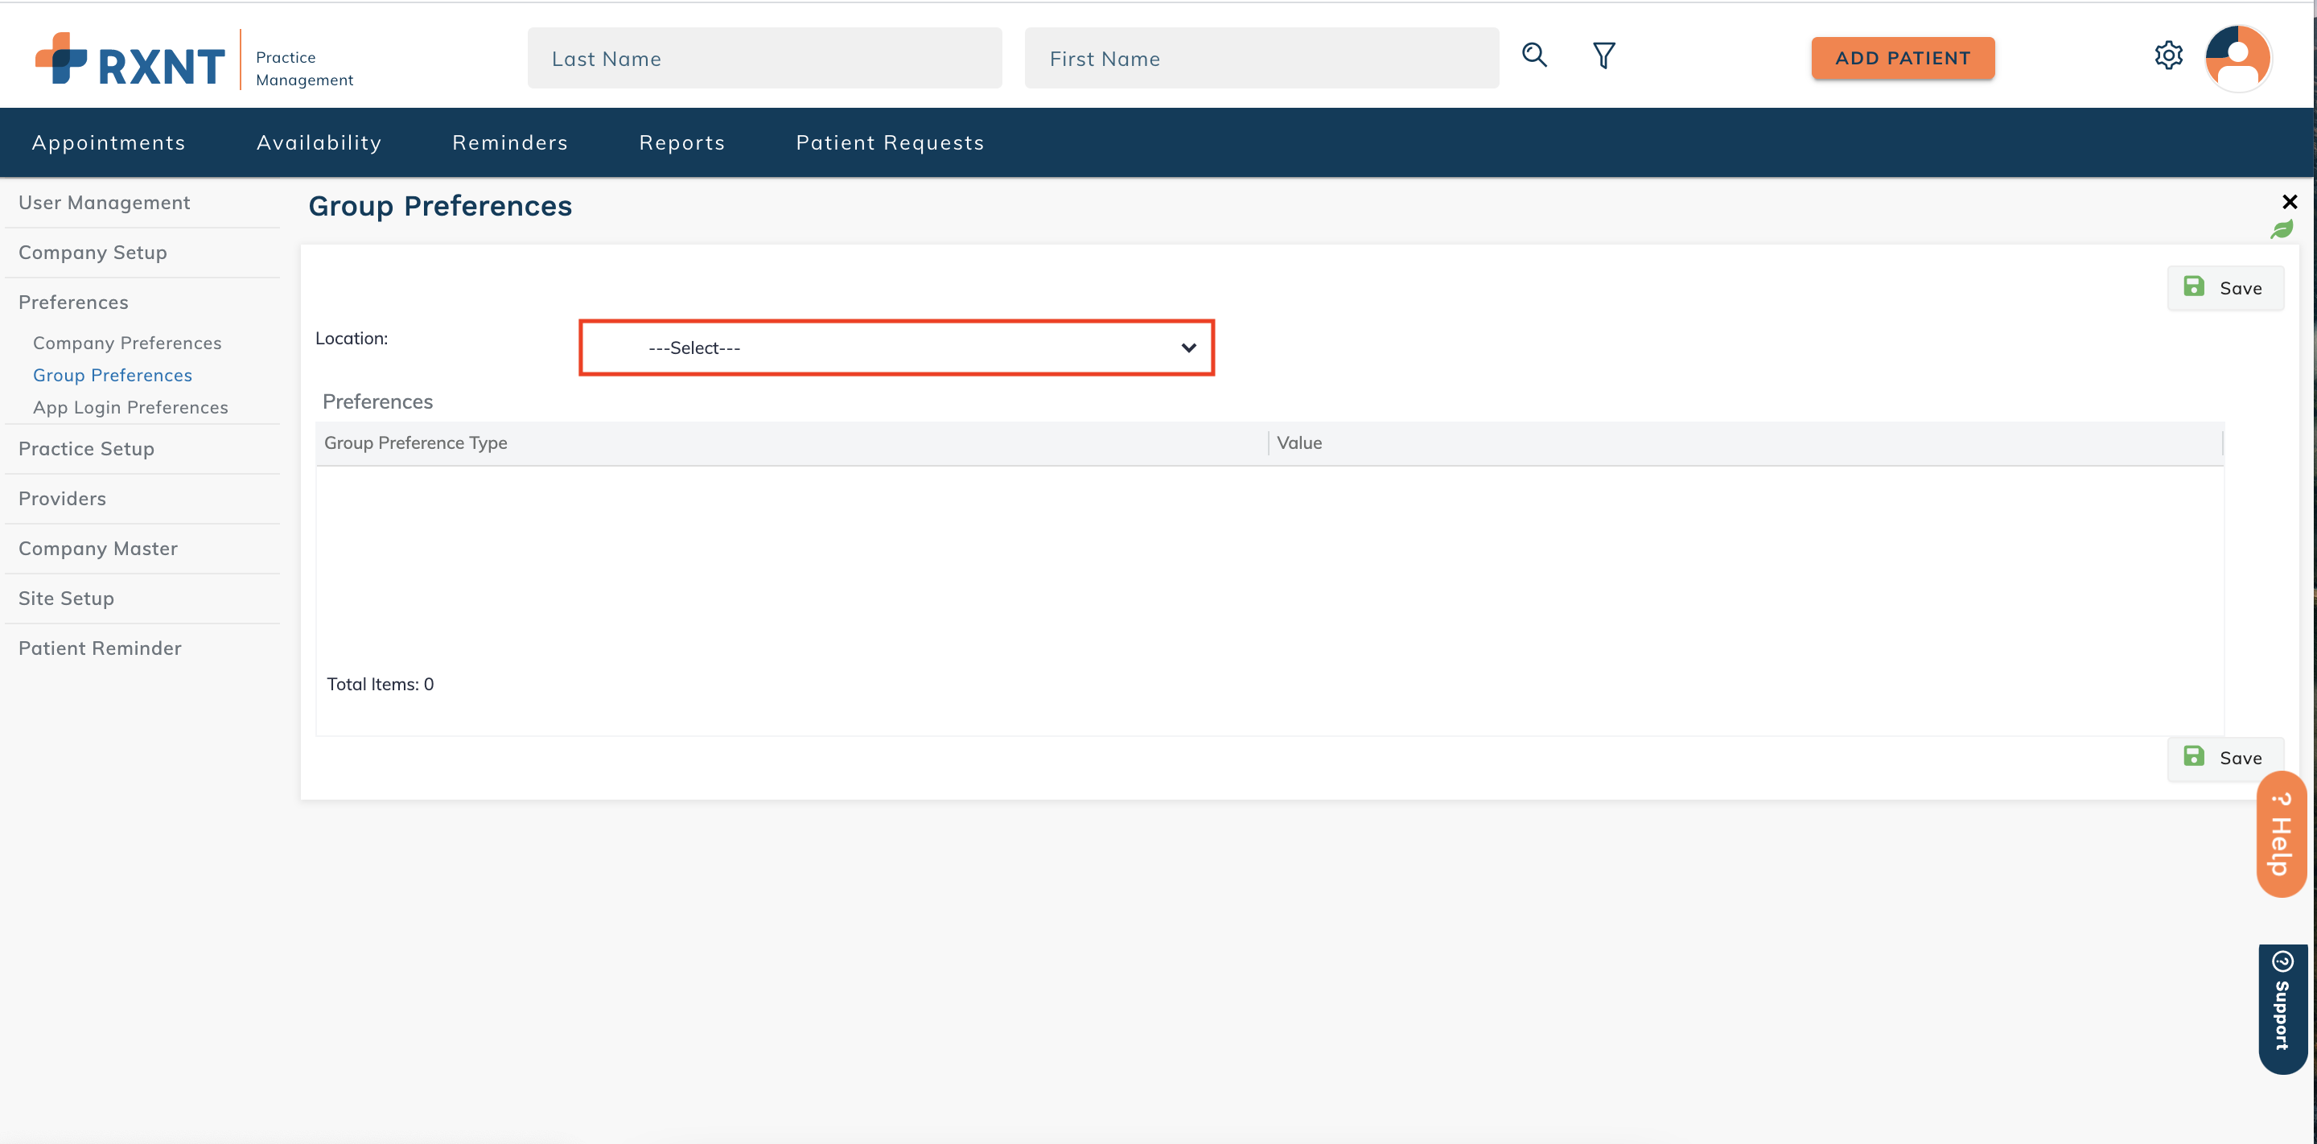The width and height of the screenshot is (2317, 1144).
Task: Open the patient filter funnel icon
Action: [x=1603, y=56]
